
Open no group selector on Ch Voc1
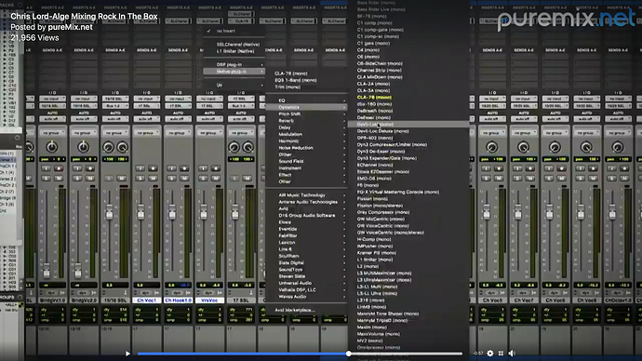147,133
